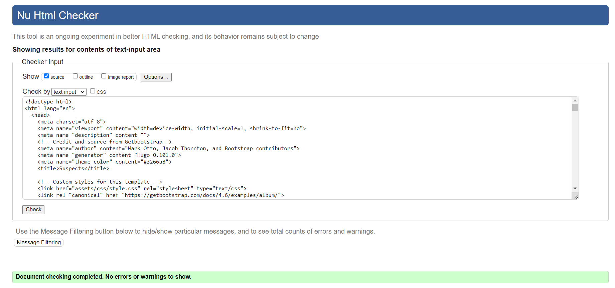Image resolution: width=615 pixels, height=288 pixels.
Task: Click the meta name="generator" line
Action: [x=109, y=155]
